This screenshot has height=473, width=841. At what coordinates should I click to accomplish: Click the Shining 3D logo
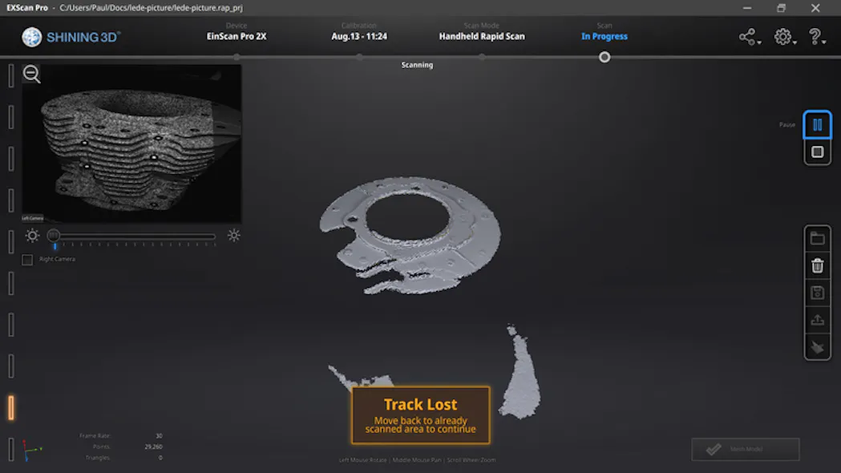[71, 37]
